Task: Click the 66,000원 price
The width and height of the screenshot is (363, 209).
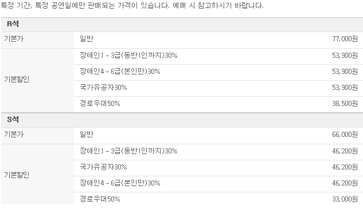Action: pos(345,135)
